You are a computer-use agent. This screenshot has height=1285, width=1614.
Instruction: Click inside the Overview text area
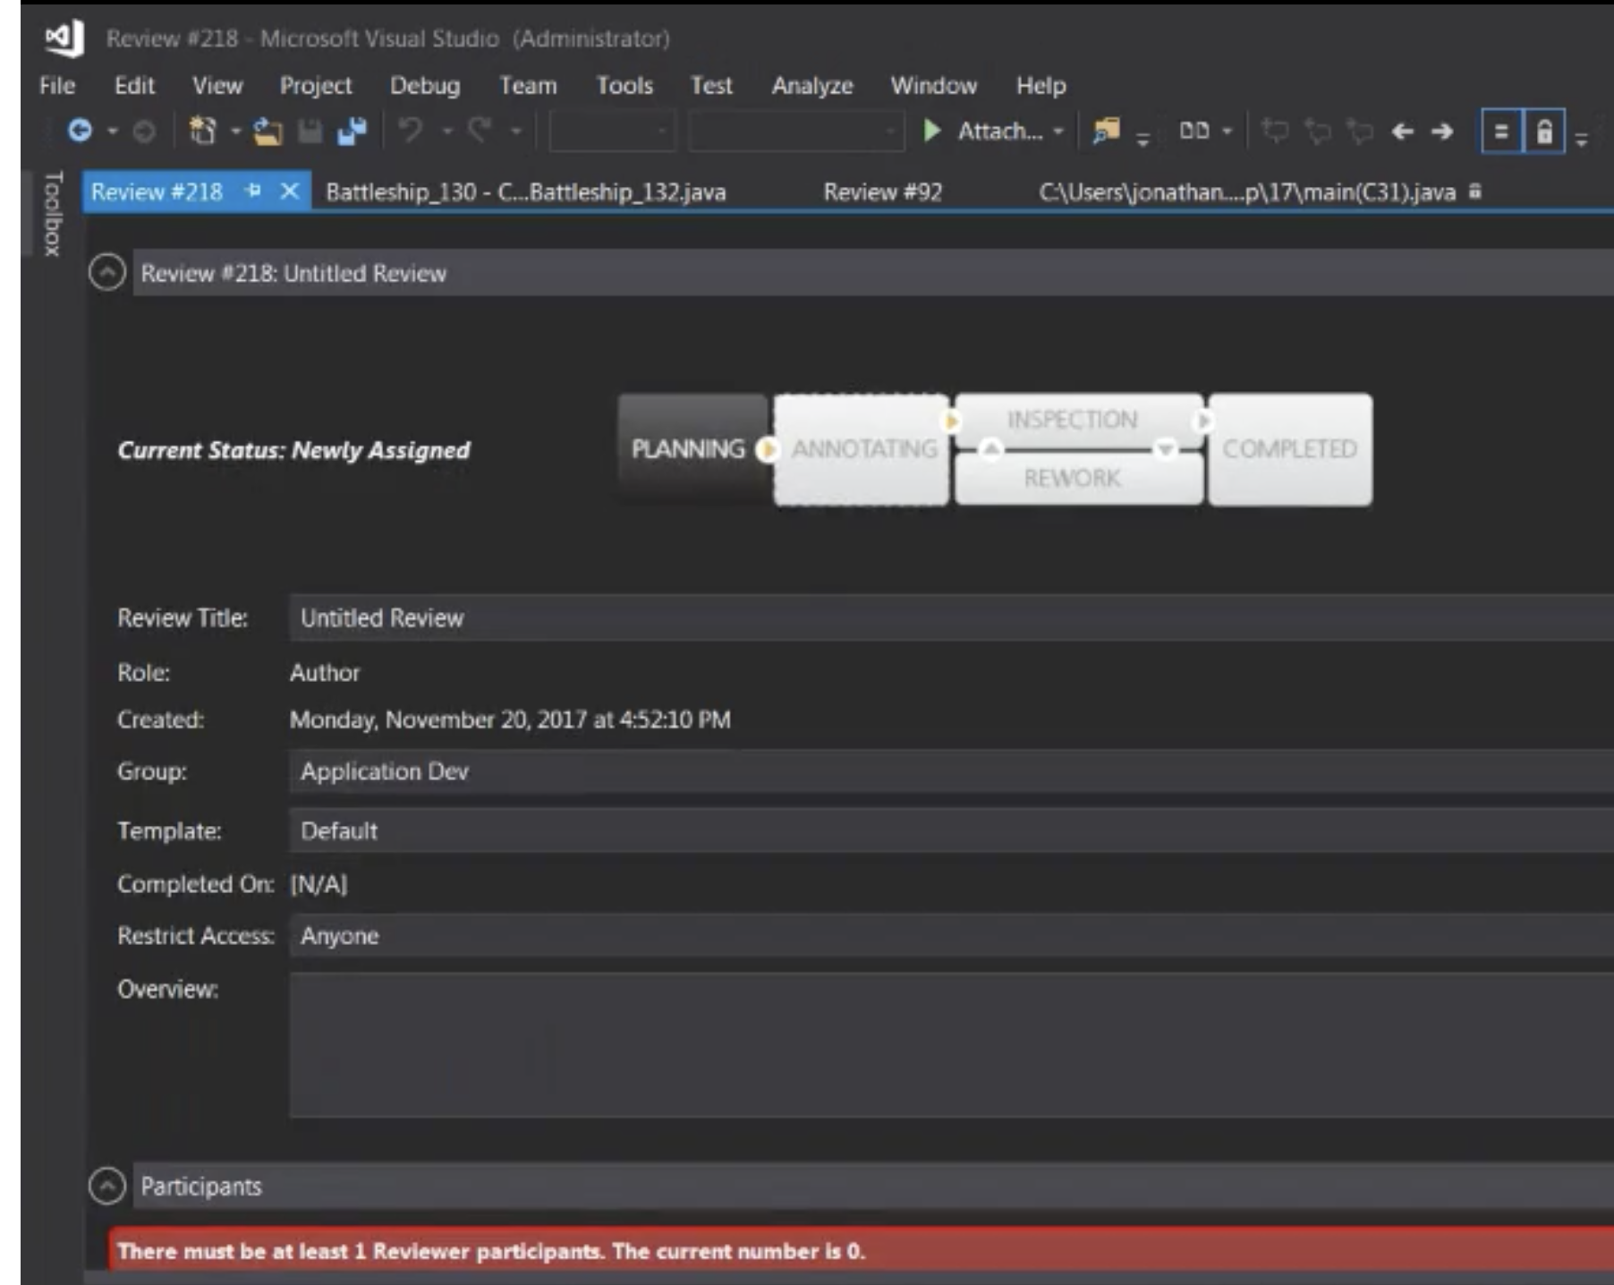[951, 1045]
